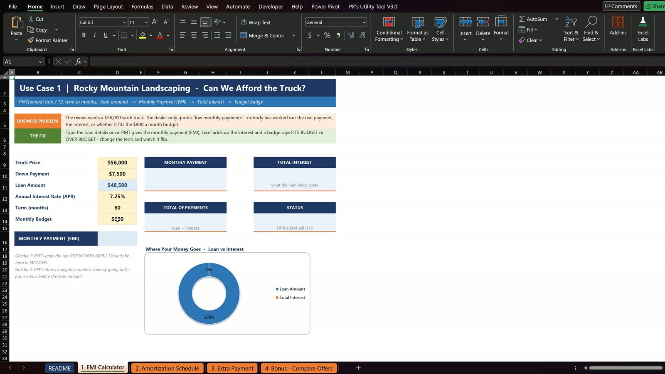Apply percent style format
Viewport: 665px width, 374px height.
click(x=327, y=35)
